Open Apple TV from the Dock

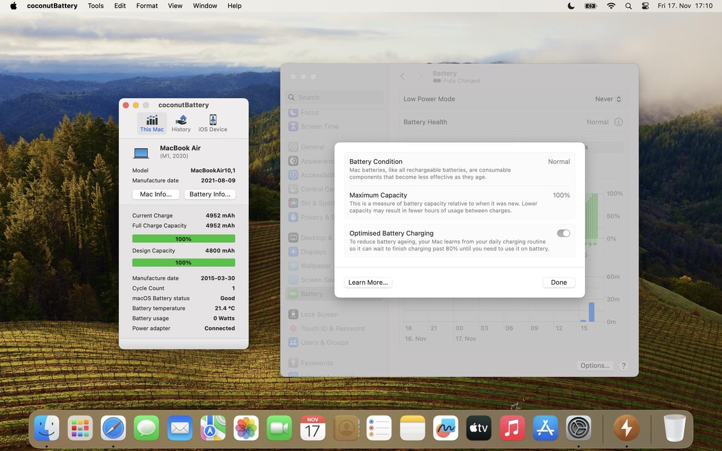pyautogui.click(x=479, y=428)
